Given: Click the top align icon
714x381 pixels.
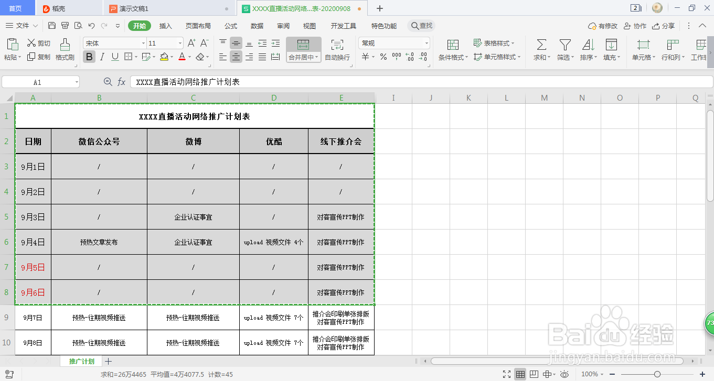Looking at the screenshot, I should pos(223,43).
